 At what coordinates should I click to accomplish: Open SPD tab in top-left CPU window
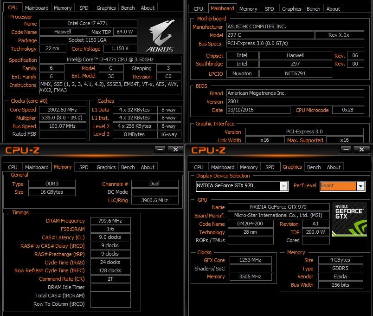tap(84, 8)
